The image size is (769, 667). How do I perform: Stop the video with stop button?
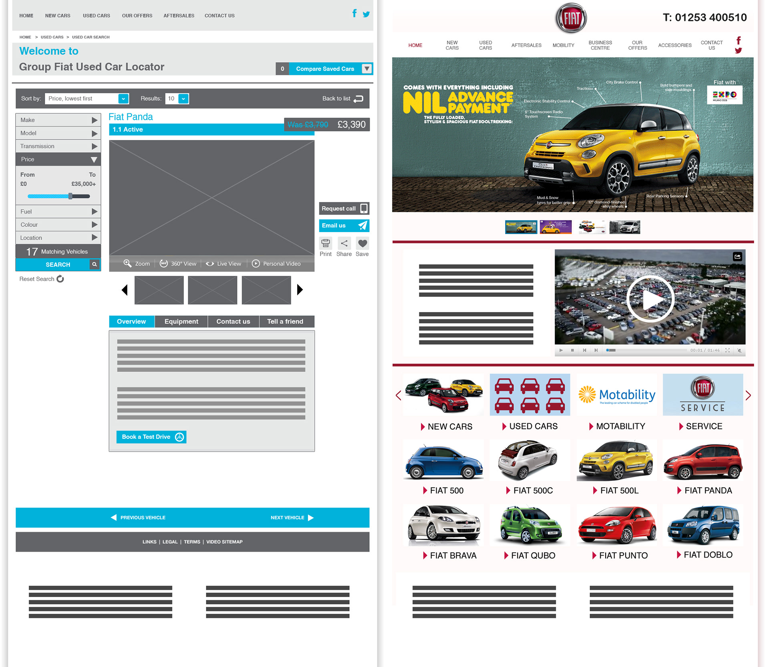pos(572,350)
